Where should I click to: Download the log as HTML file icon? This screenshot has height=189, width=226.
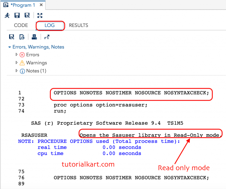pos(22,37)
